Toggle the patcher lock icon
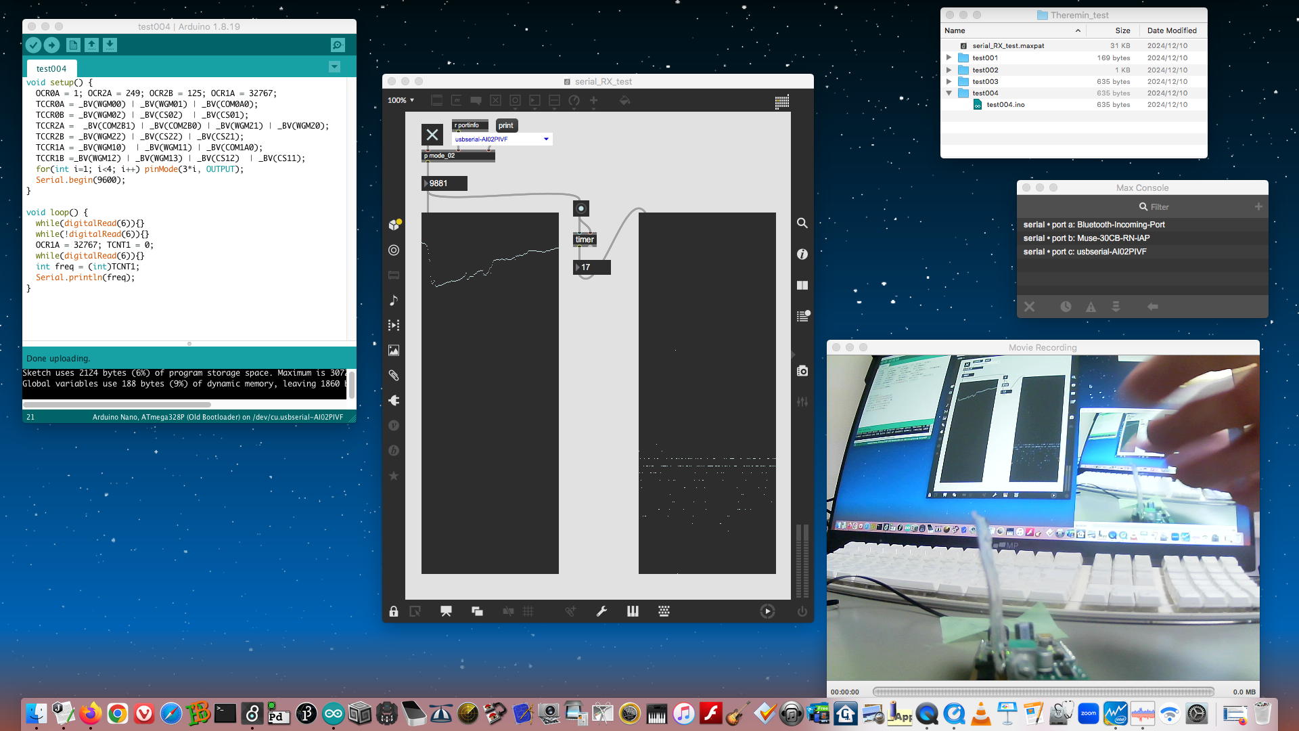The image size is (1299, 731). pos(394,612)
